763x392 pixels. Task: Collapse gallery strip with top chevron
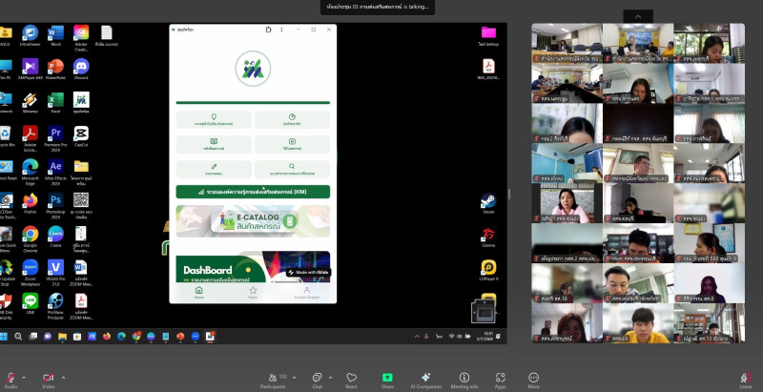[638, 16]
